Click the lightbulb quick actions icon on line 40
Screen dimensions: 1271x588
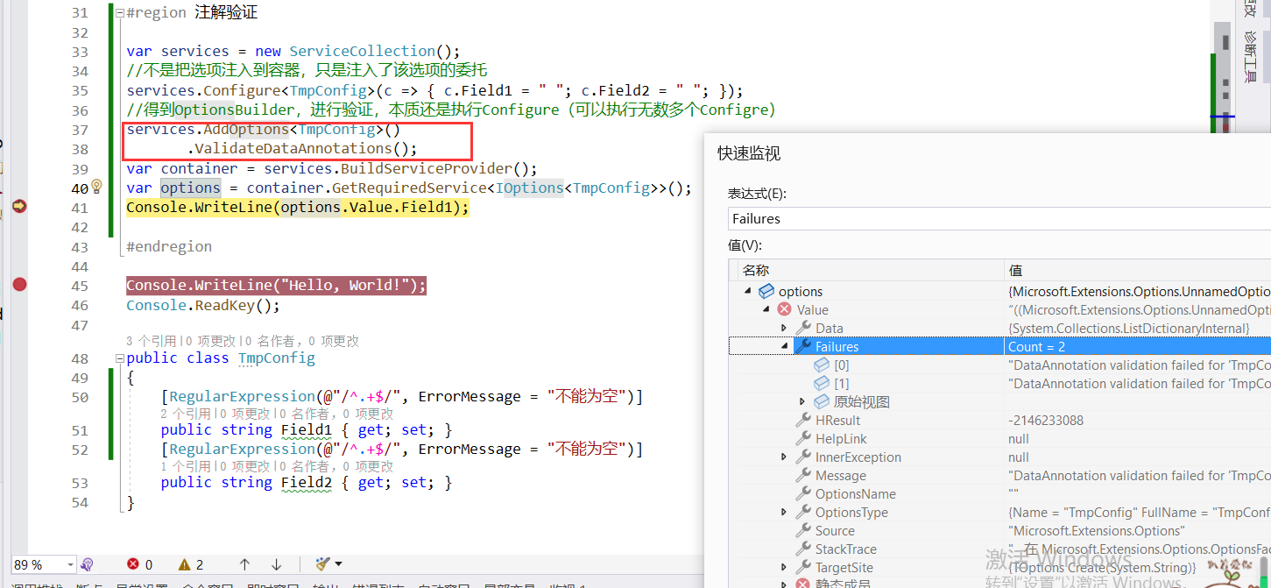[x=98, y=187]
